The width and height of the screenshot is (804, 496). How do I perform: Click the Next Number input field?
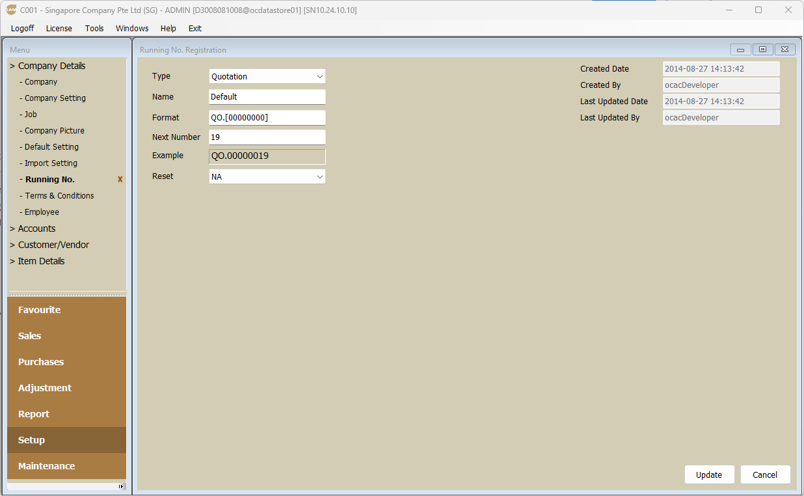coord(267,137)
